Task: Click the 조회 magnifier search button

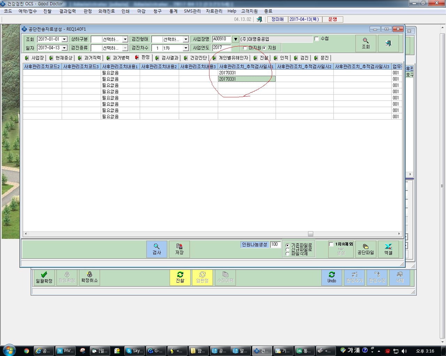Action: tap(366, 43)
